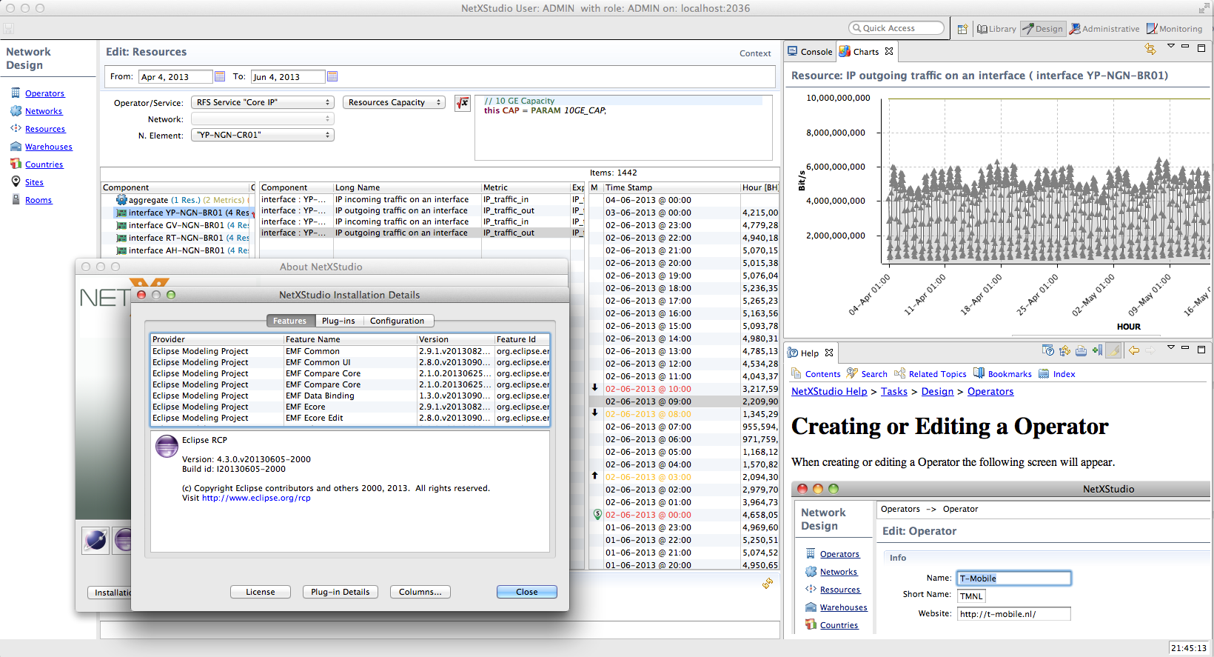
Task: Switch to Features tab in Installation Details
Action: tap(289, 321)
